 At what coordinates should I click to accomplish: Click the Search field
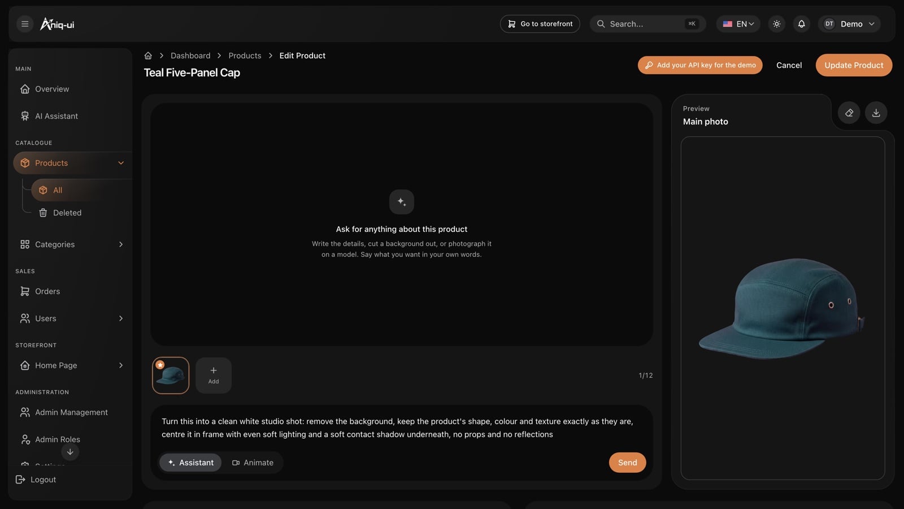647,24
